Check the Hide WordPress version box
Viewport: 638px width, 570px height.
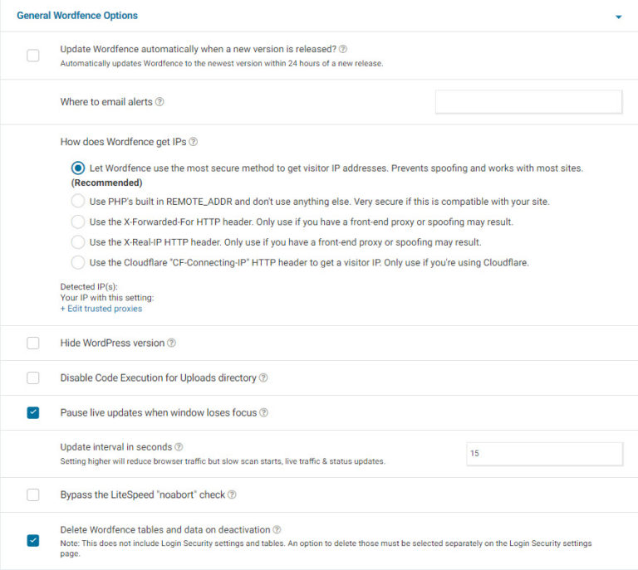[33, 343]
